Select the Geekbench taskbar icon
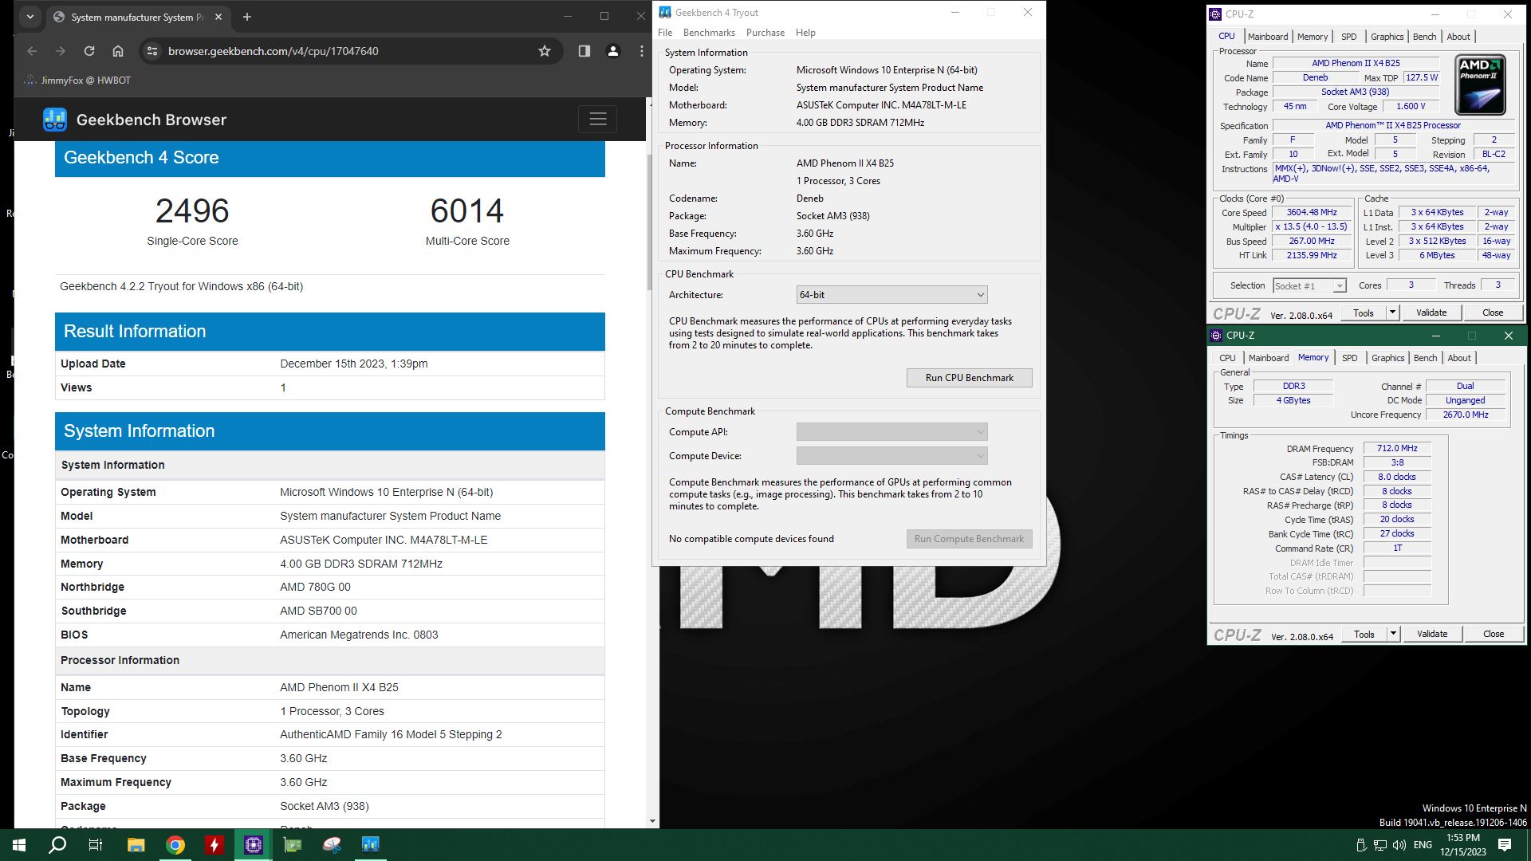1531x861 pixels. (371, 845)
